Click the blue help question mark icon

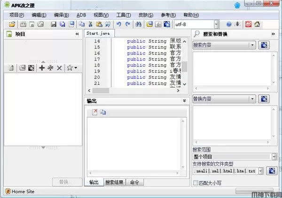(x=229, y=24)
